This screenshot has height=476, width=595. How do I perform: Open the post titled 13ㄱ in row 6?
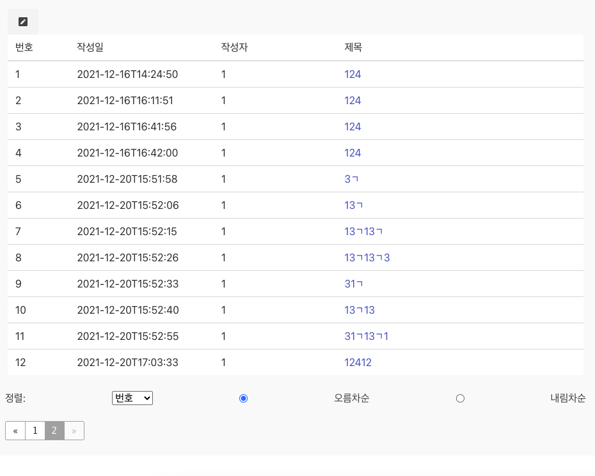pyautogui.click(x=354, y=205)
